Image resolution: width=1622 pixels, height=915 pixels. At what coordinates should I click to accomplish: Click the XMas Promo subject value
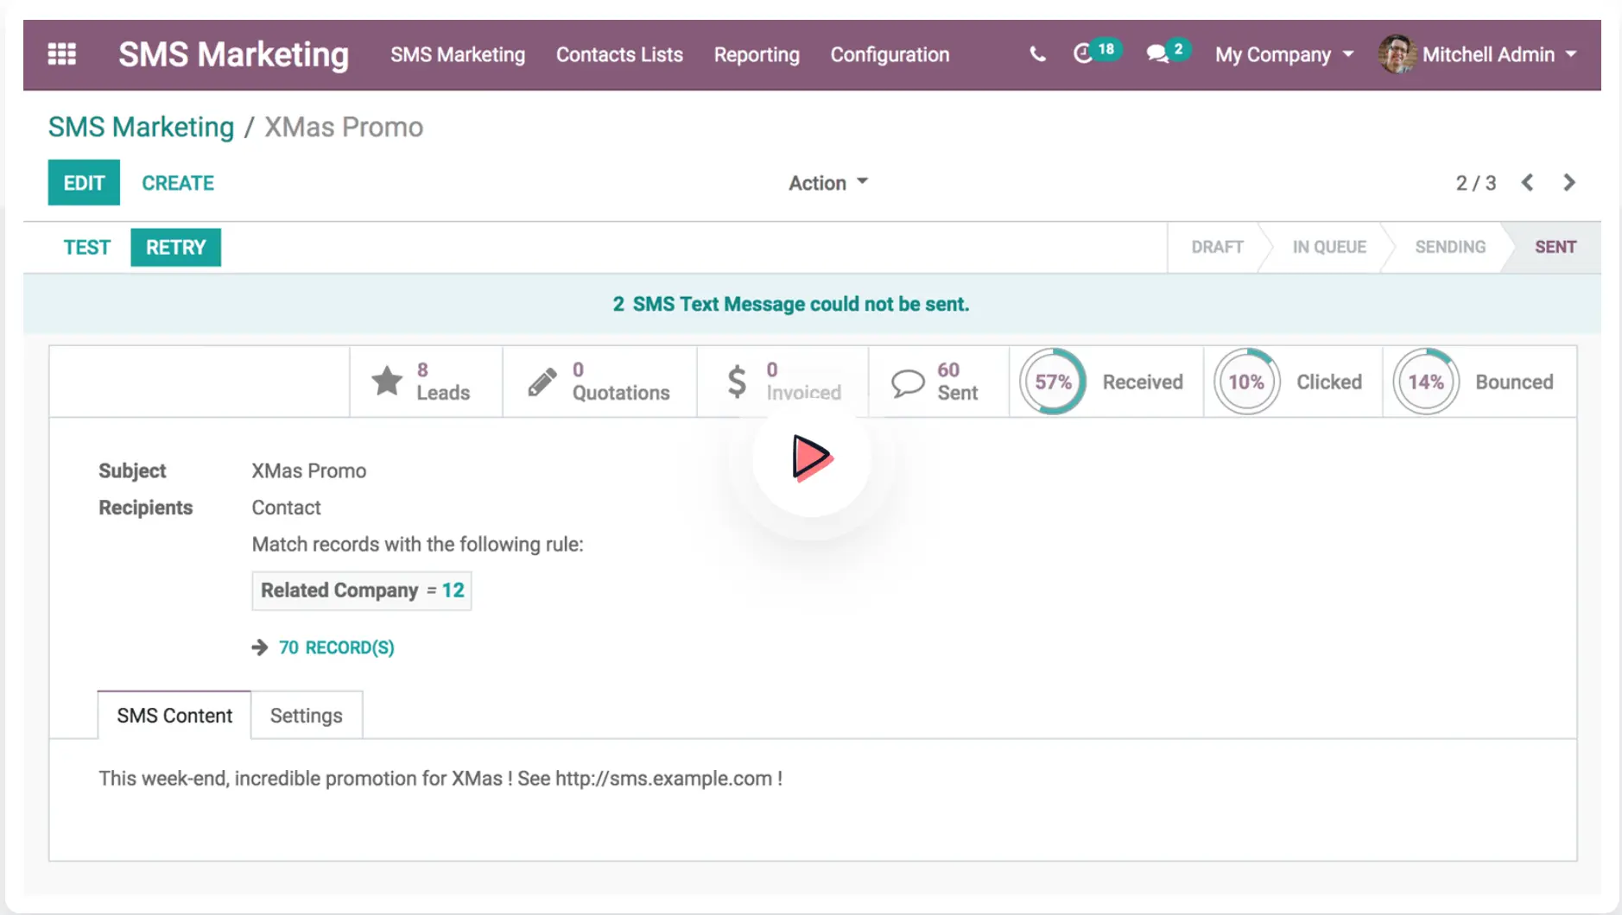click(x=309, y=470)
